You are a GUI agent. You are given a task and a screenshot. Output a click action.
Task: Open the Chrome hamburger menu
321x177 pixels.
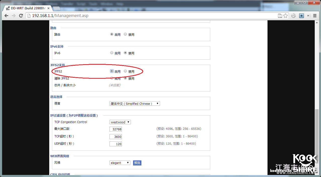315,16
